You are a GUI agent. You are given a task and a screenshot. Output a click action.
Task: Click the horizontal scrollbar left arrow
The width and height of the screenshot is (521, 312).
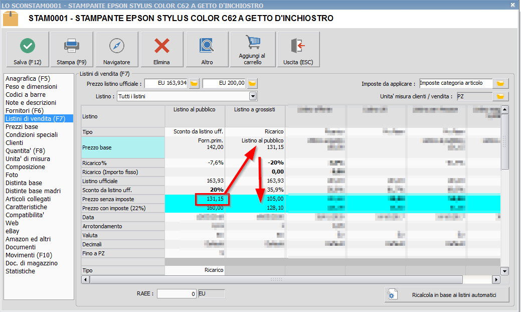(x=85, y=279)
